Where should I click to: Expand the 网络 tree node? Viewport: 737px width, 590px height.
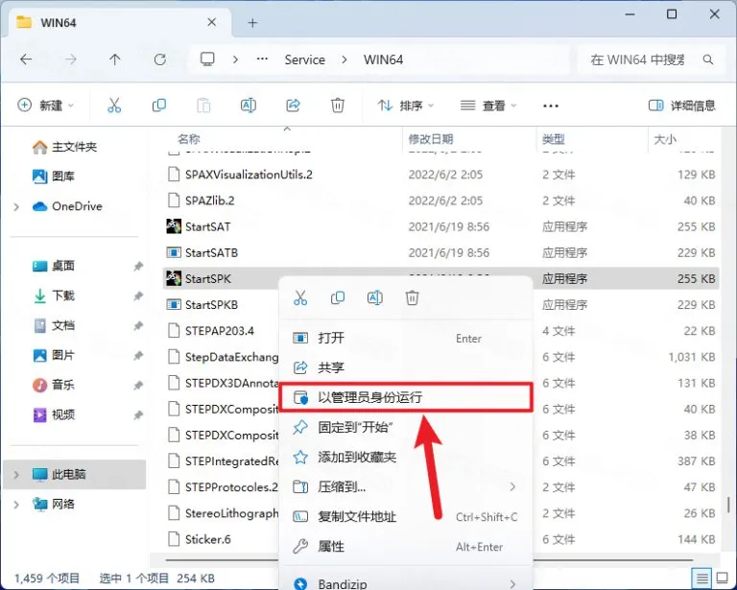(16, 505)
